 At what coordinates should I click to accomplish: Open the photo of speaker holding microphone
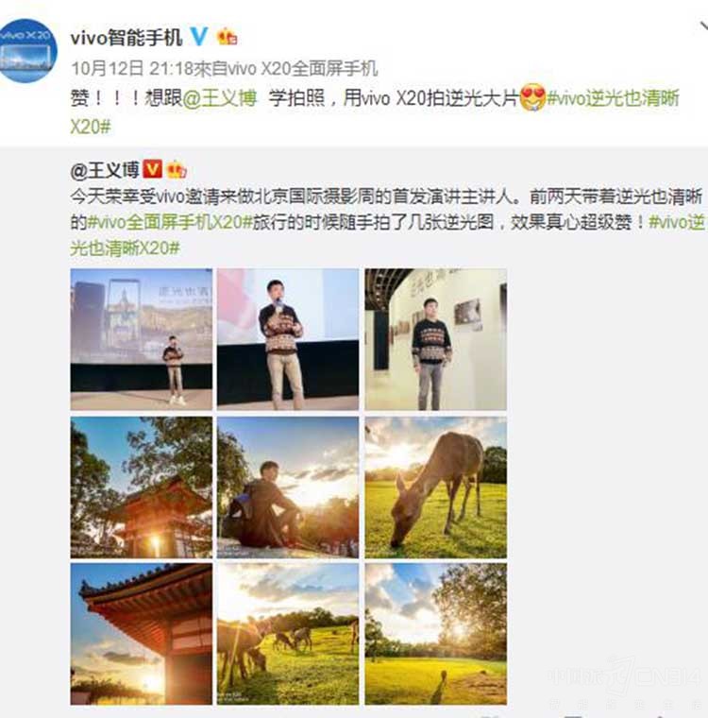288,339
